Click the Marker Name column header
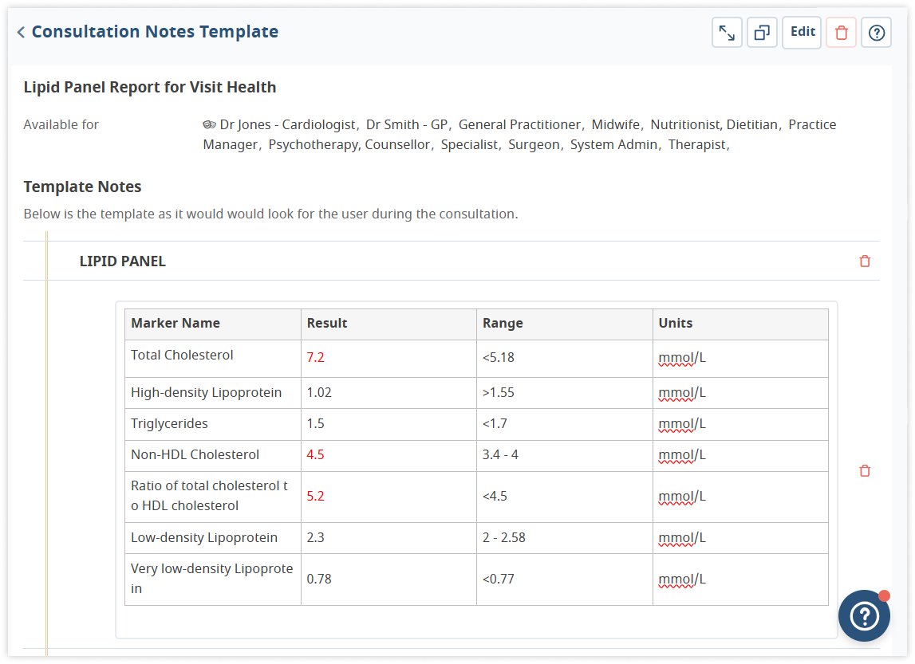This screenshot has height=664, width=915. [x=213, y=324]
